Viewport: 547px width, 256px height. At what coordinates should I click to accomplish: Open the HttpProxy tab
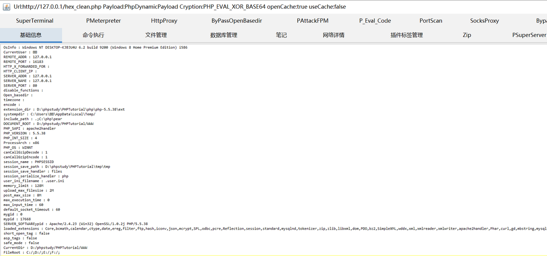pyautogui.click(x=164, y=20)
